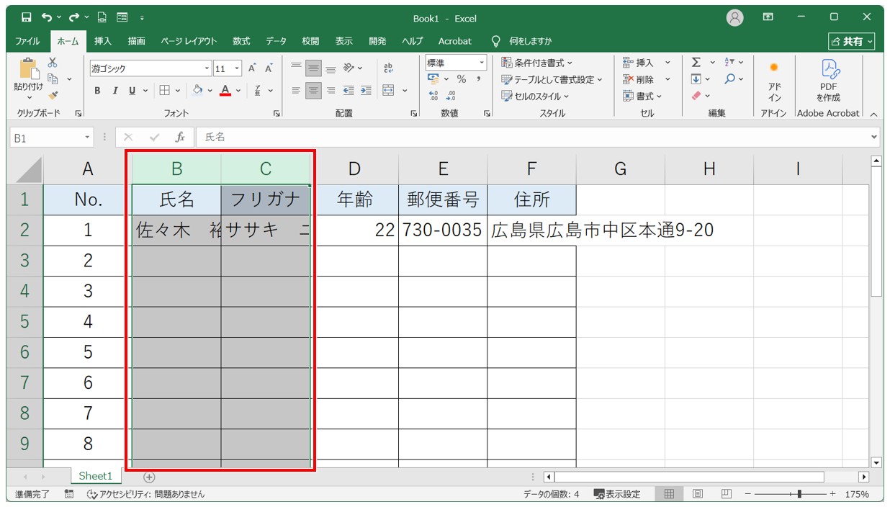890x507 pixels.
Task: Copy the selection using the copy icon
Action: [53, 78]
